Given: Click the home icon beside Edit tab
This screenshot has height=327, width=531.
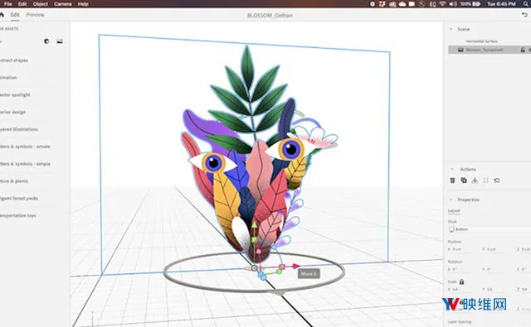Looking at the screenshot, I should (2, 15).
